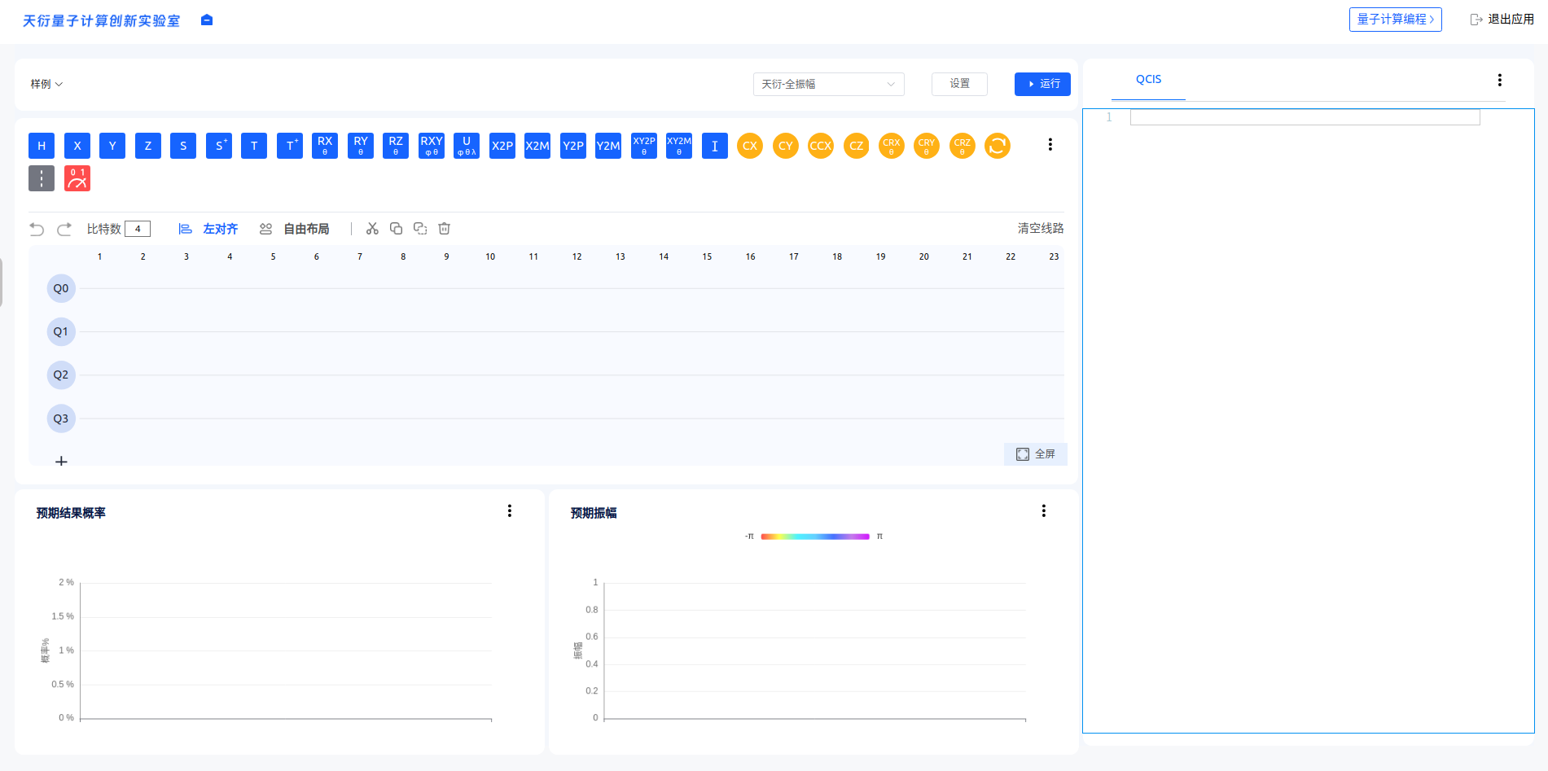Enter fullscreen with 全屏 button

(x=1036, y=454)
